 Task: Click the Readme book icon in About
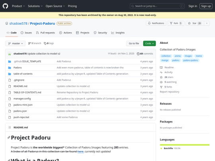pyautogui.click(x=161, y=67)
